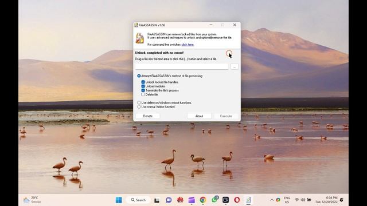367x206 pixels.
Task: Click the 'Unlock completed with no errors!' message
Action: point(159,53)
